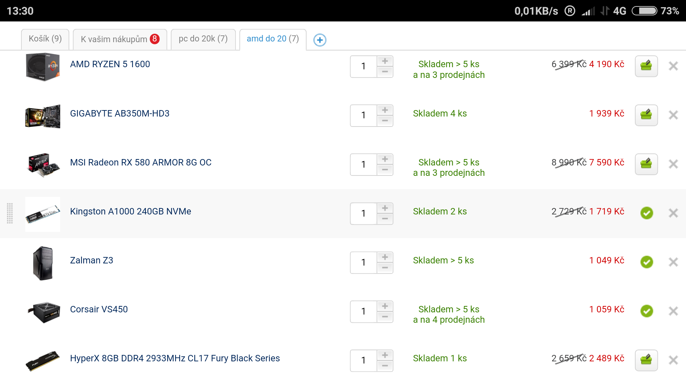Image resolution: width=686 pixels, height=386 pixels.
Task: Click green checkmark for Zalman Z3
Action: (x=647, y=262)
